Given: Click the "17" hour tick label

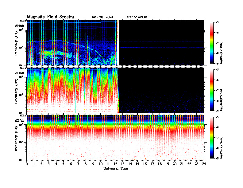Looking at the screenshot, I should pyautogui.click(x=152, y=164).
